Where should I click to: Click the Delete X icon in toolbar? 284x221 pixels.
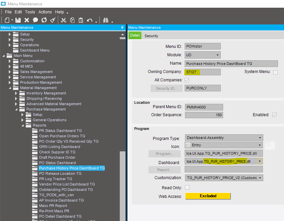point(27,20)
